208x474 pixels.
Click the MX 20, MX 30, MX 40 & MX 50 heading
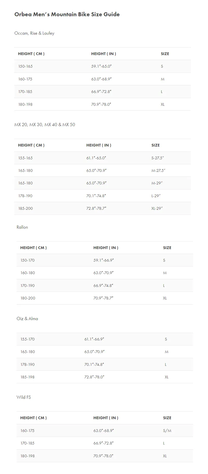point(45,125)
